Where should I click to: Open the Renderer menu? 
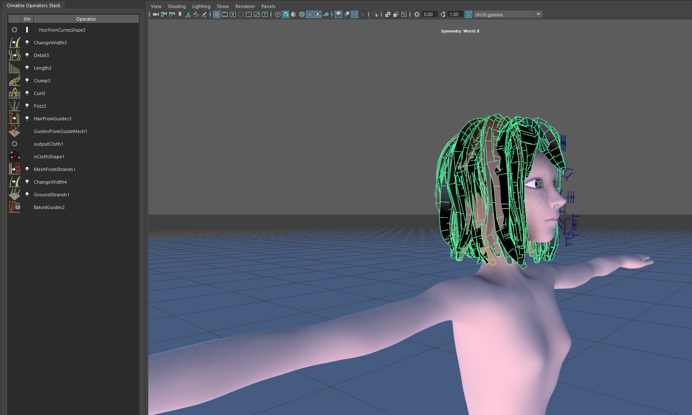click(245, 6)
